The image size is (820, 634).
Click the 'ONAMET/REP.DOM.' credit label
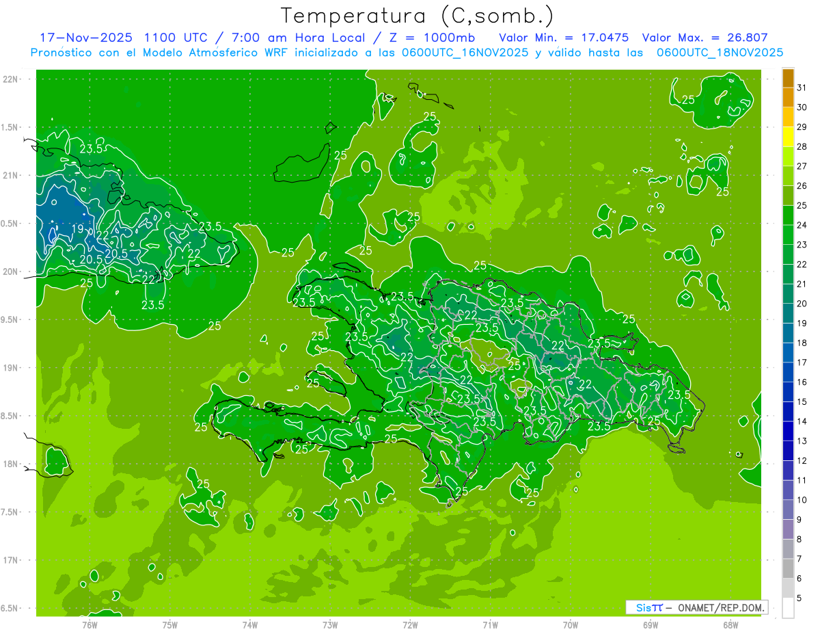click(722, 607)
